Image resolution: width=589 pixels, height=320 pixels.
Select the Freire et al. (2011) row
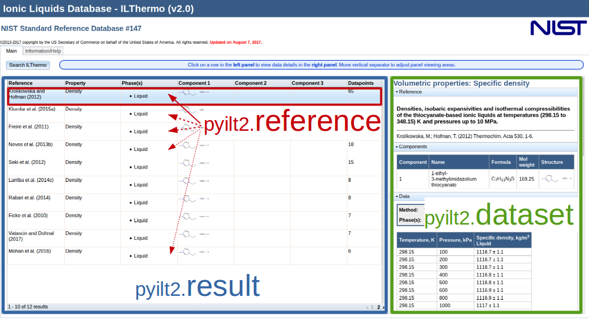(195, 131)
